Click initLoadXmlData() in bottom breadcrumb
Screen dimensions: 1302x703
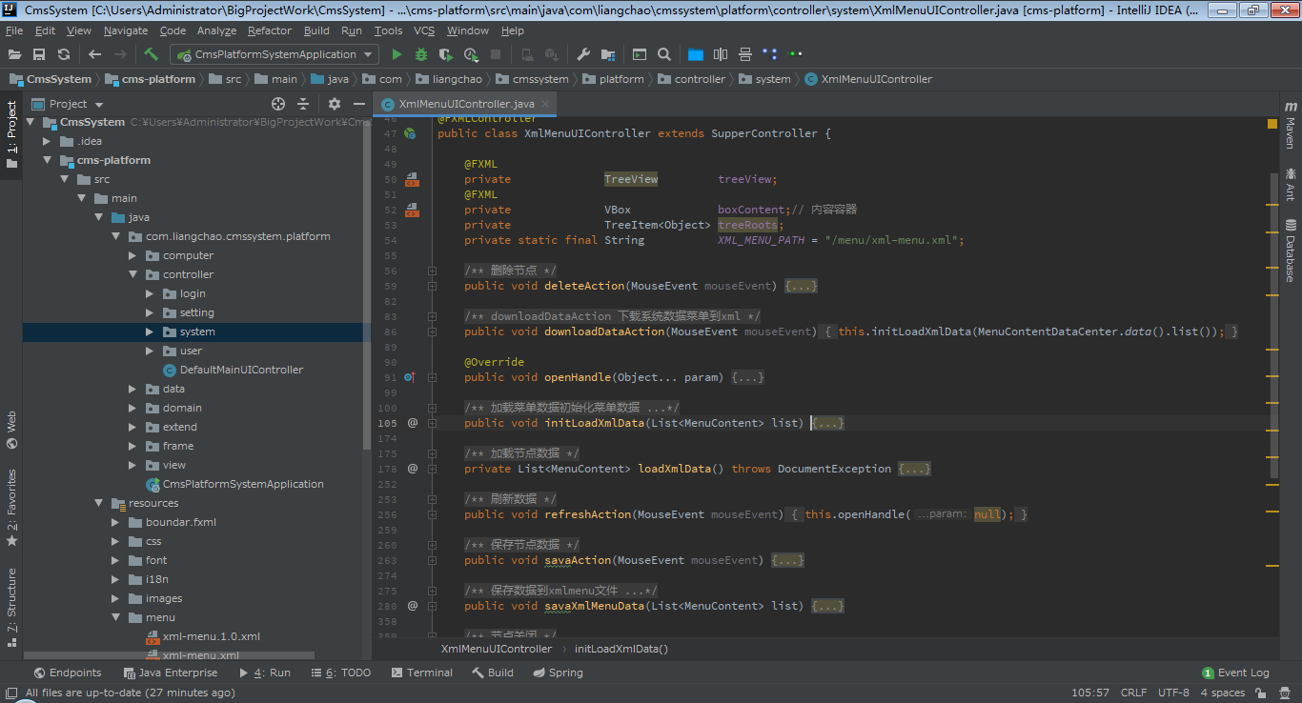(x=621, y=649)
